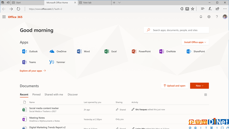Click the 'Only you' sharing status
Viewport: 229px width, 129px height.
pos(120,119)
